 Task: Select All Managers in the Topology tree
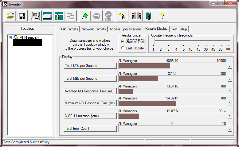[x=29, y=37]
